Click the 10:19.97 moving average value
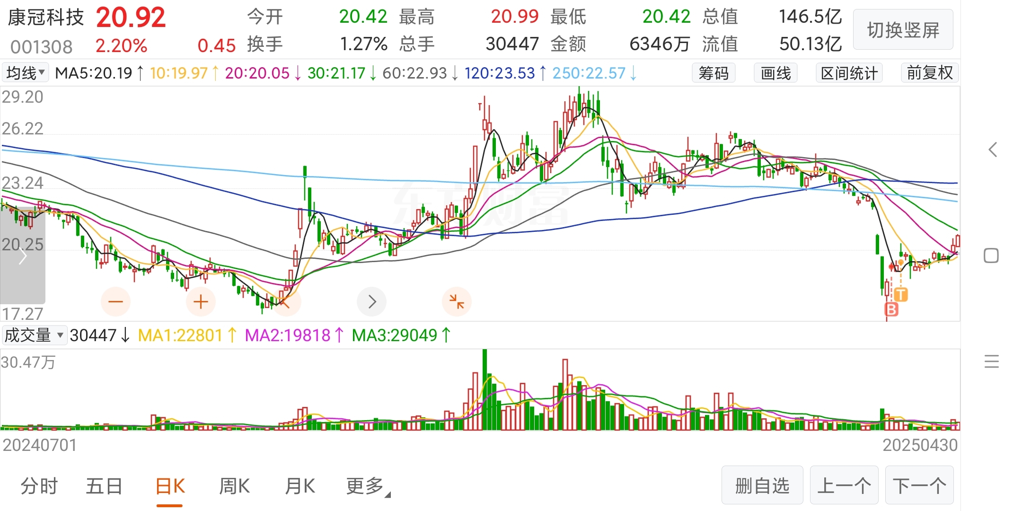Viewport: 1022px width, 511px height. click(179, 73)
